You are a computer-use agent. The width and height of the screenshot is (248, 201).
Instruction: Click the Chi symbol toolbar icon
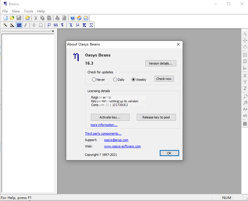(71, 25)
